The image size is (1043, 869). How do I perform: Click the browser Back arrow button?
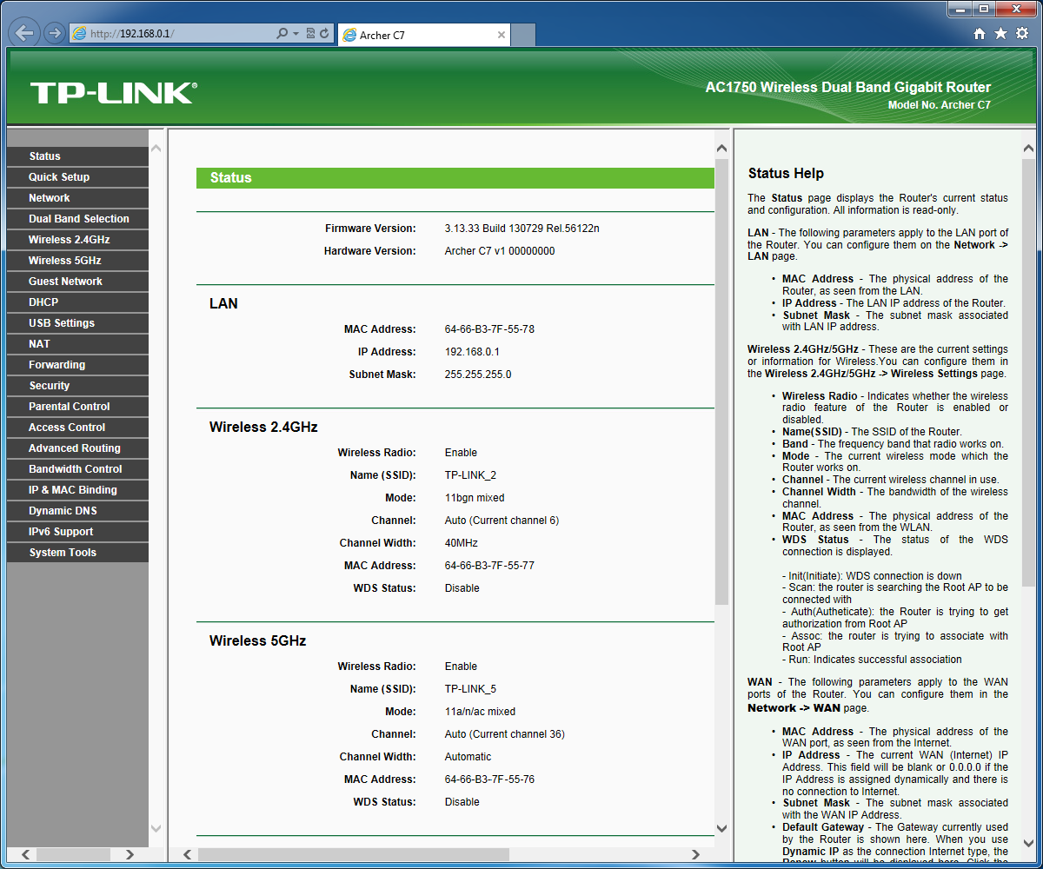click(x=25, y=34)
